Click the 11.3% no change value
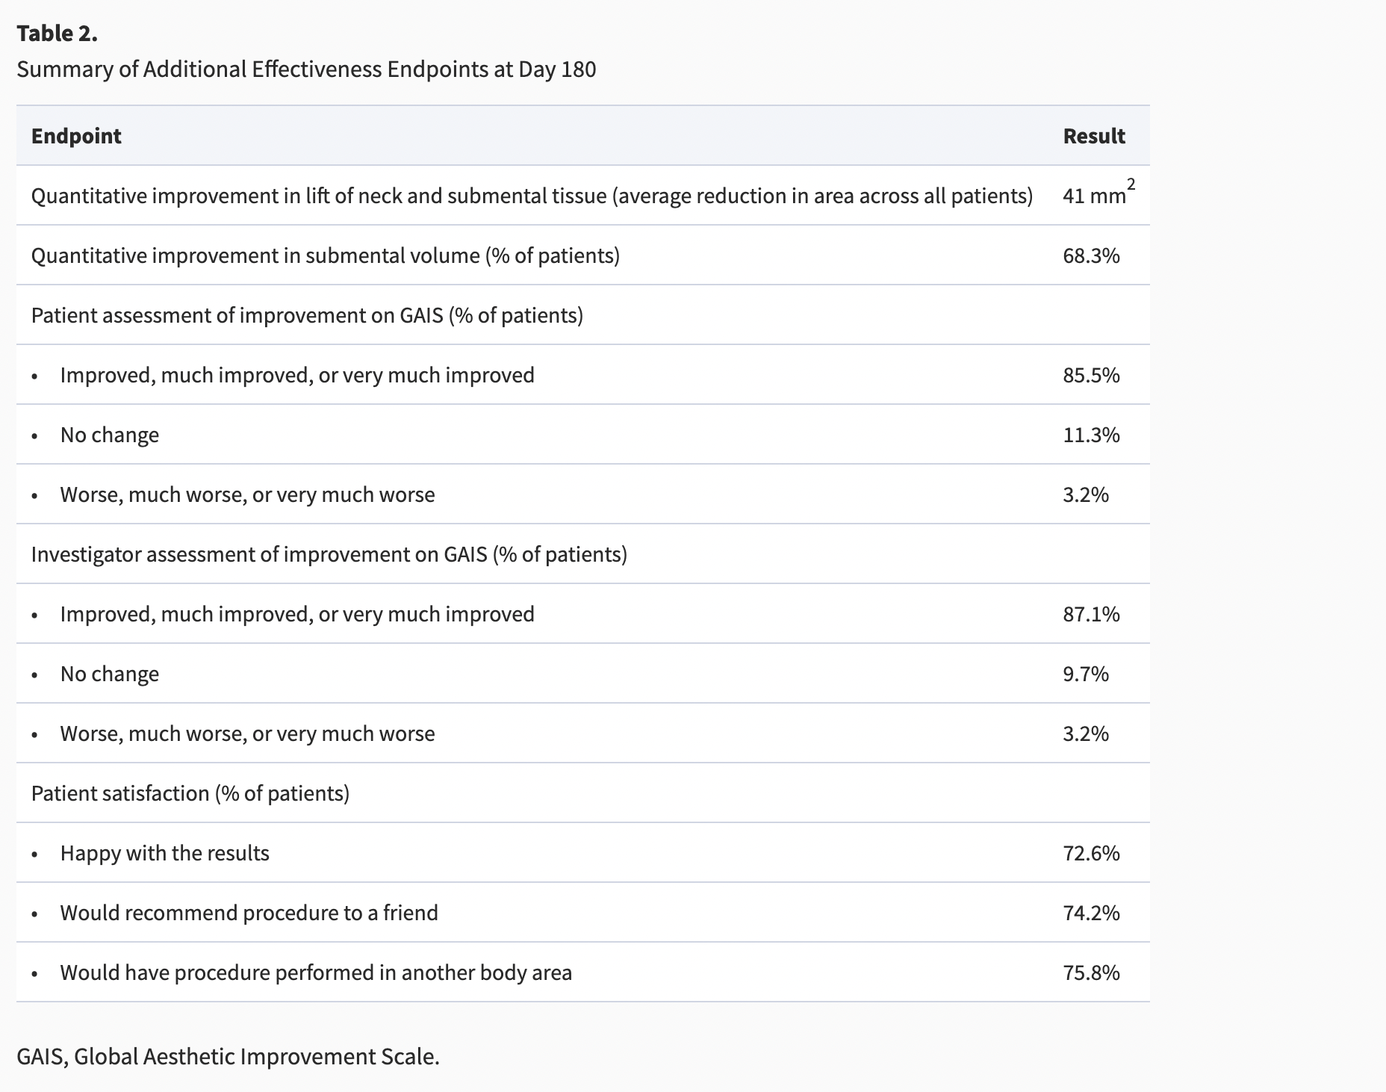 click(x=1091, y=435)
